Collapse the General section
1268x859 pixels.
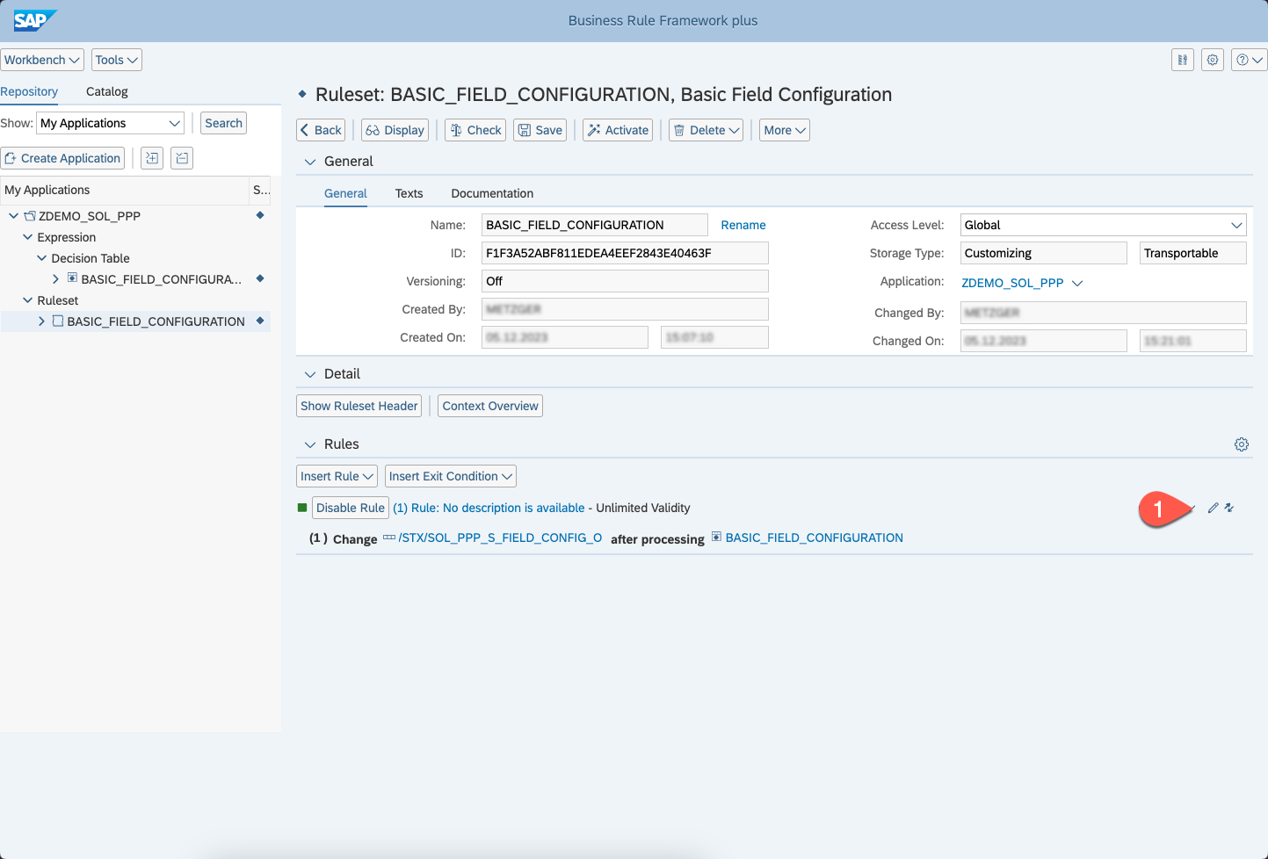[x=309, y=162]
